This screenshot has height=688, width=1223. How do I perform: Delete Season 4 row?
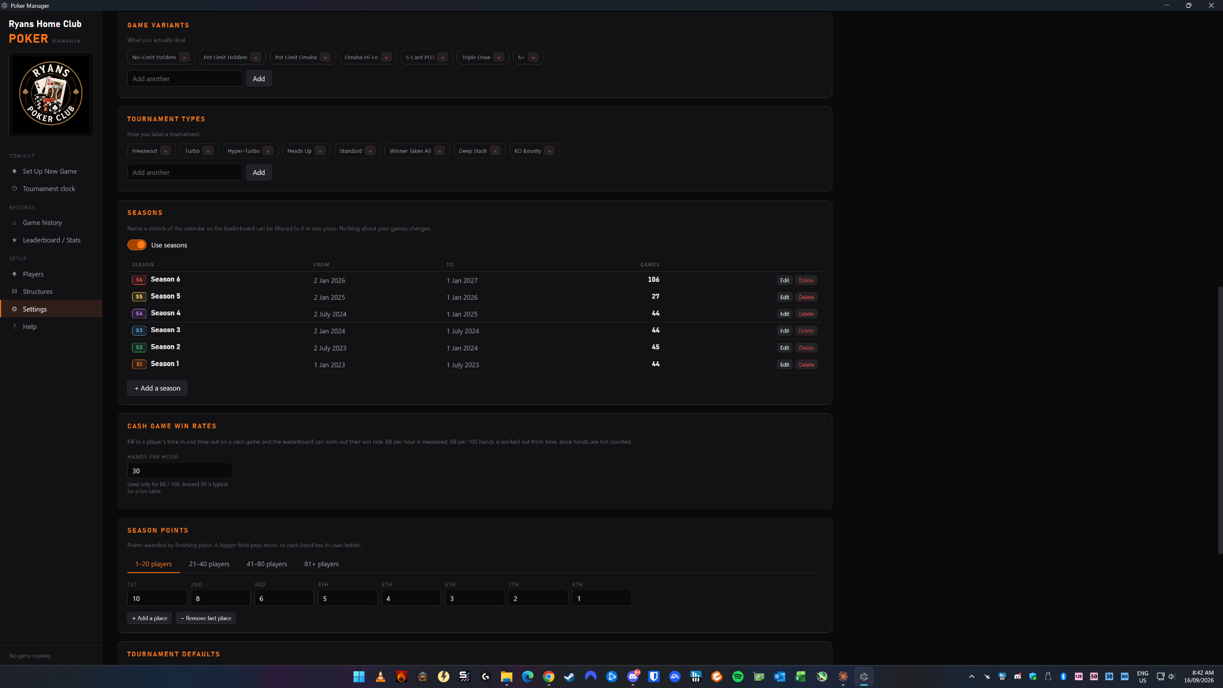(806, 314)
